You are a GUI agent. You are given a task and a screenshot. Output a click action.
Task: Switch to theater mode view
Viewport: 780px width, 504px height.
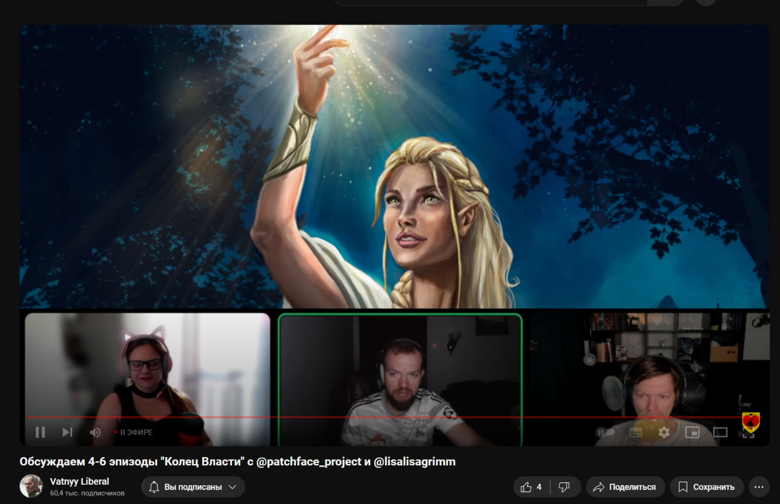point(720,433)
